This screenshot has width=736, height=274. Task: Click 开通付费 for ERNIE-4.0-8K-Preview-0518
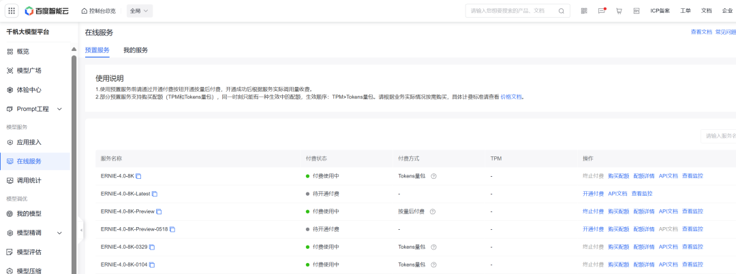pos(594,230)
